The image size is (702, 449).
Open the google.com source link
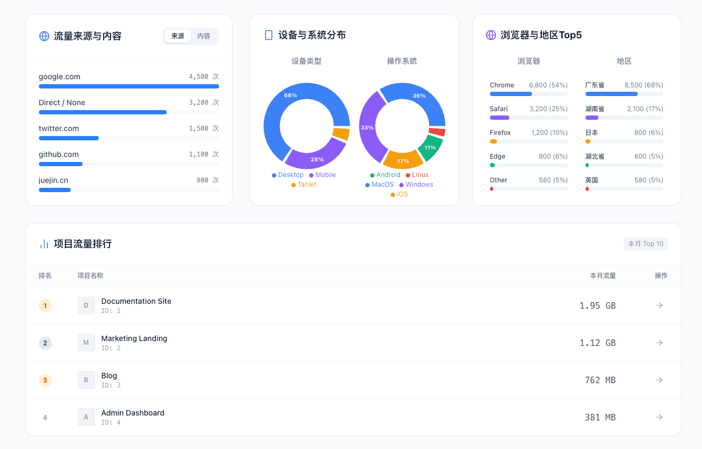point(59,77)
